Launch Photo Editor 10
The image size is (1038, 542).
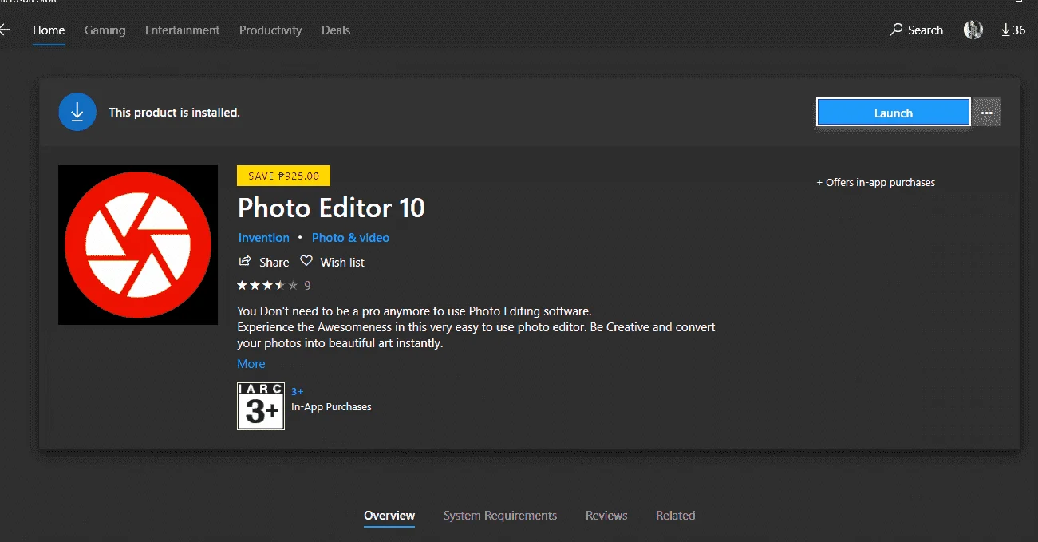tap(893, 113)
